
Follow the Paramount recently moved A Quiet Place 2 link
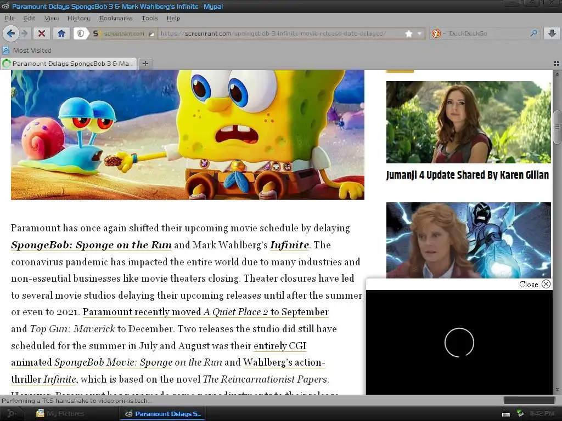pyautogui.click(x=205, y=312)
